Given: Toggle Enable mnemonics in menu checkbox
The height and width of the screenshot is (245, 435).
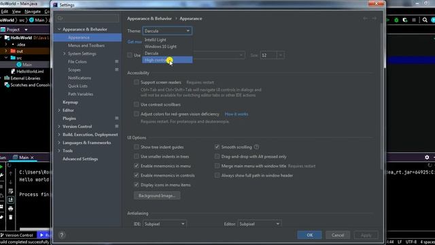Looking at the screenshot, I should point(136,166).
